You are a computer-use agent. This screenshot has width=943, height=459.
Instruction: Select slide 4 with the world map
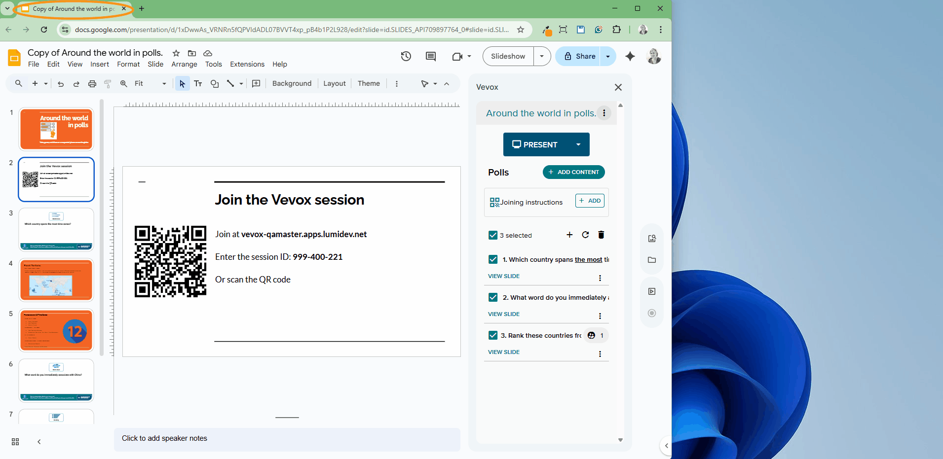(56, 280)
